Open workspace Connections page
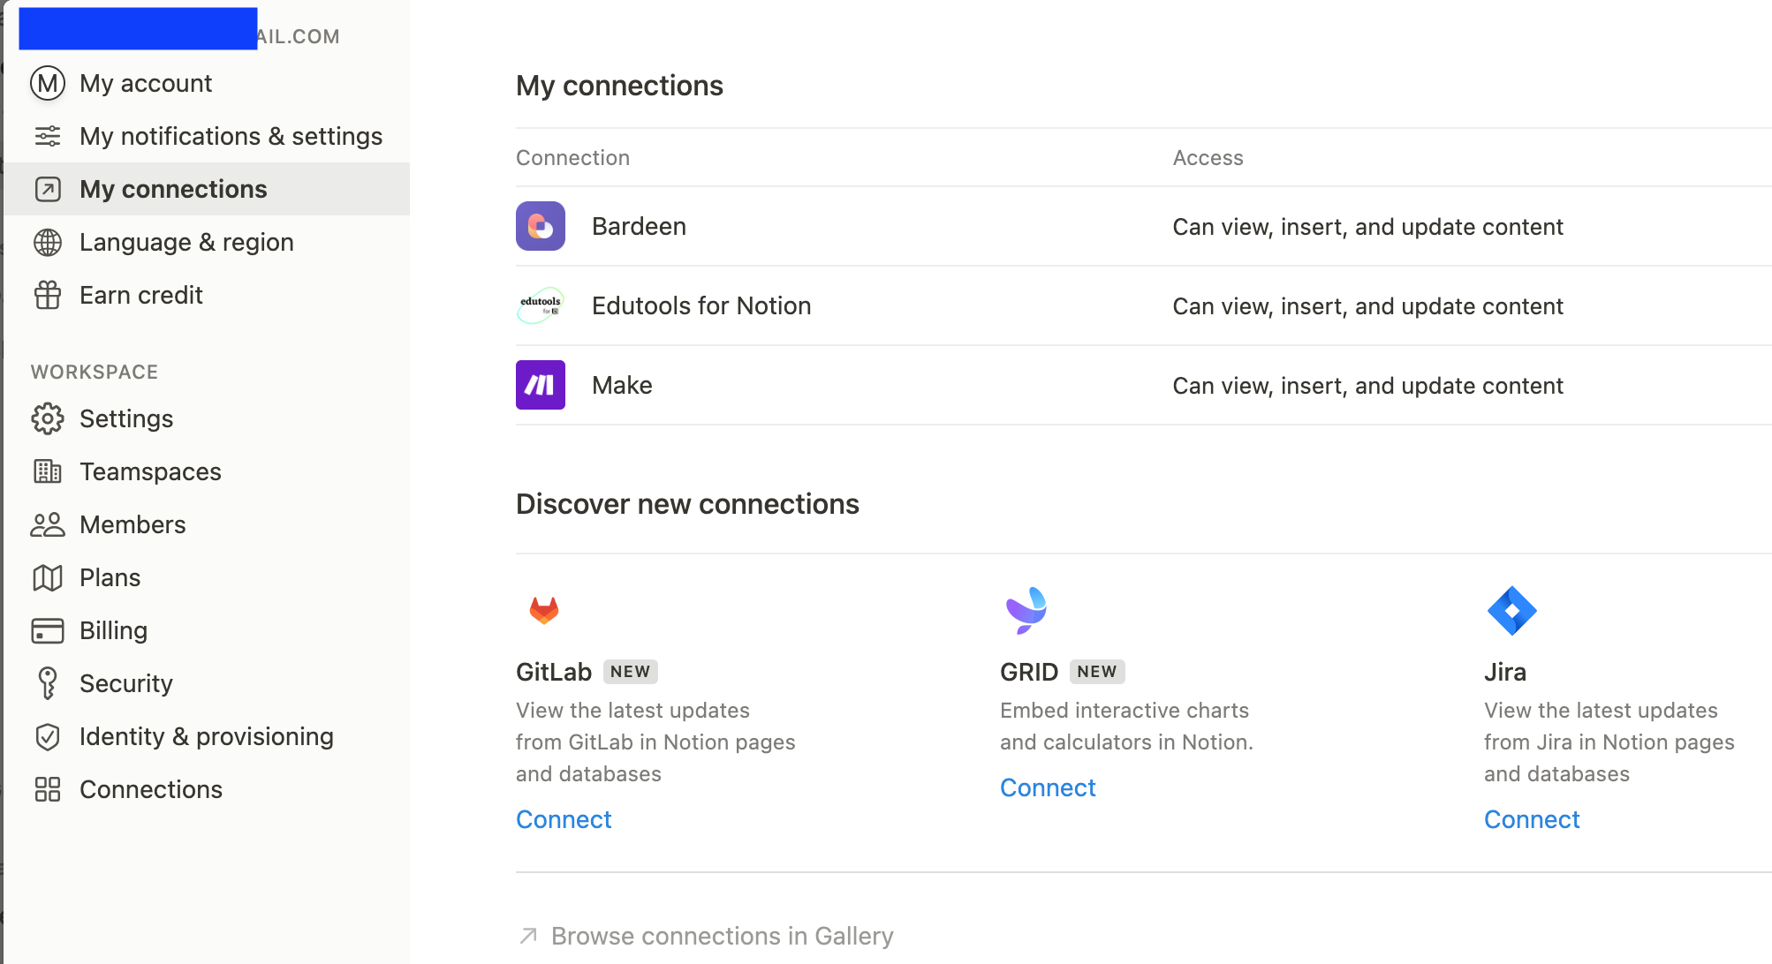This screenshot has width=1772, height=964. coord(207,789)
